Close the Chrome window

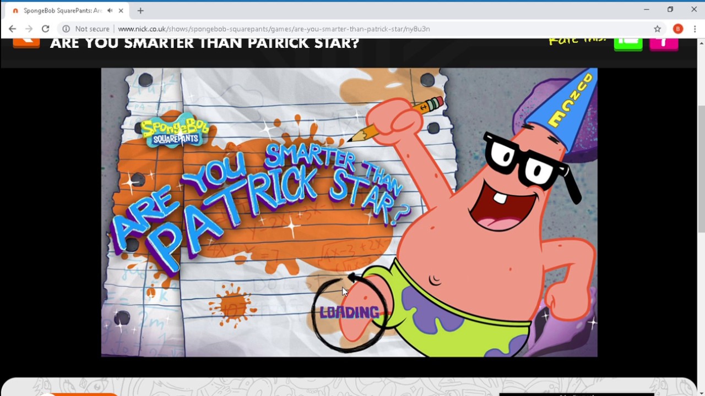click(694, 9)
